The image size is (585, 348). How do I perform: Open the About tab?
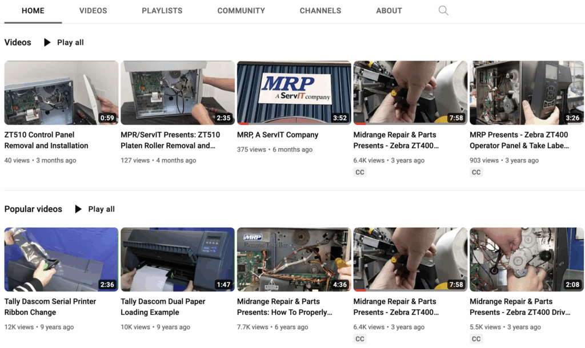point(389,11)
